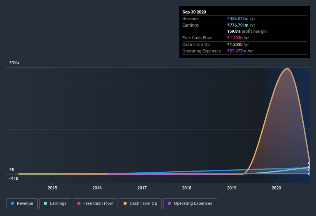Hide Operating Expenses series in legend

click(x=190, y=203)
